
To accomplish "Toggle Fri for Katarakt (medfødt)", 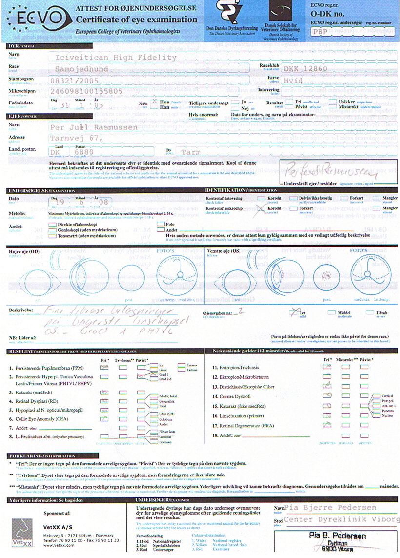I will click(x=104, y=392).
